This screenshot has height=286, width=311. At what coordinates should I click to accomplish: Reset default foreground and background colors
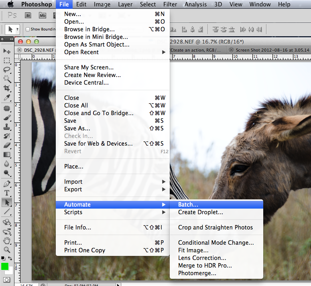pos(3,258)
